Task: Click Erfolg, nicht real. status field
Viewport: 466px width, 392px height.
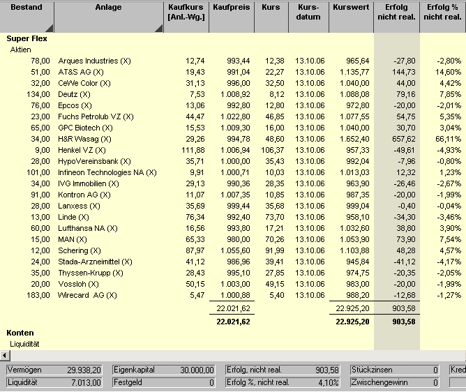Action: (x=283, y=370)
